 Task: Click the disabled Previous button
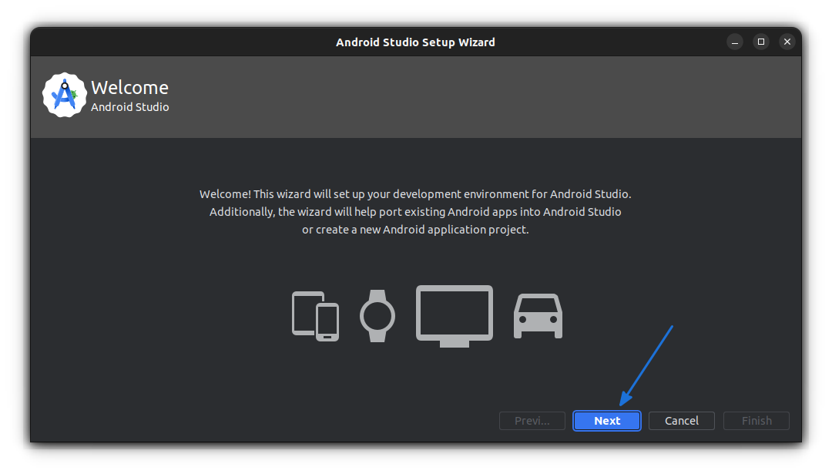(x=532, y=421)
